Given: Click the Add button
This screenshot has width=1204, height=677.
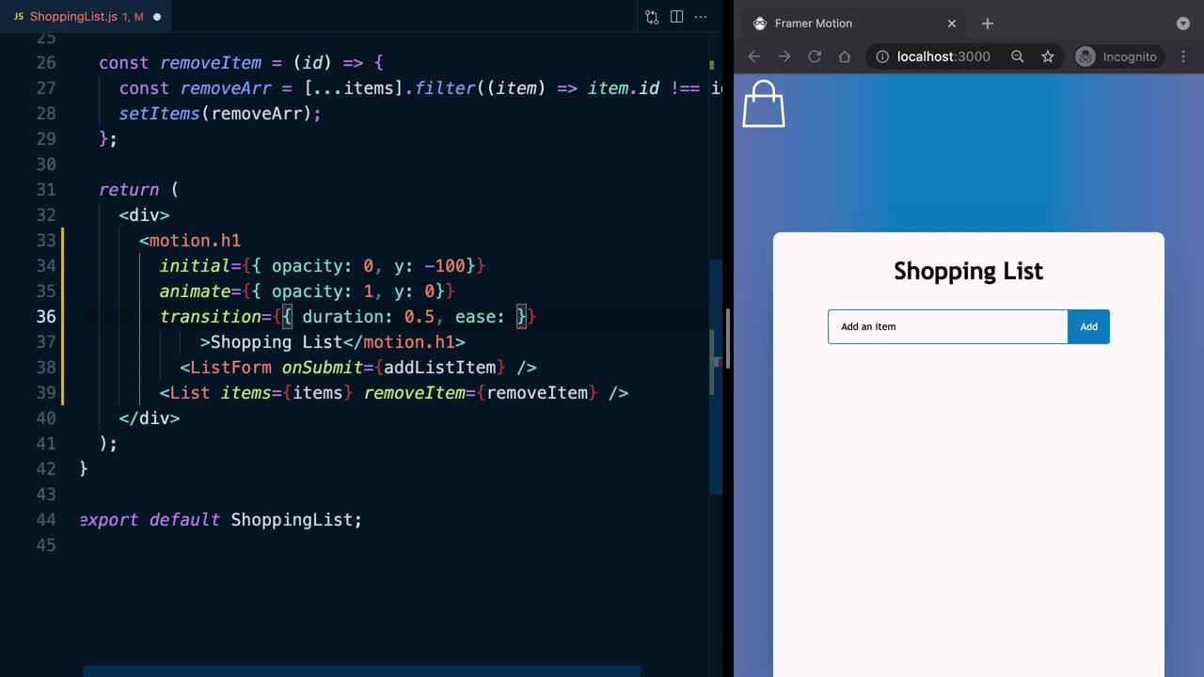Looking at the screenshot, I should point(1088,326).
